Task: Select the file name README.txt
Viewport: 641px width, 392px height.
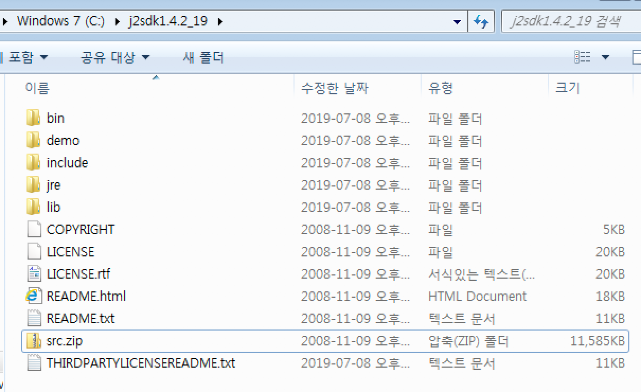Action: click(x=81, y=318)
